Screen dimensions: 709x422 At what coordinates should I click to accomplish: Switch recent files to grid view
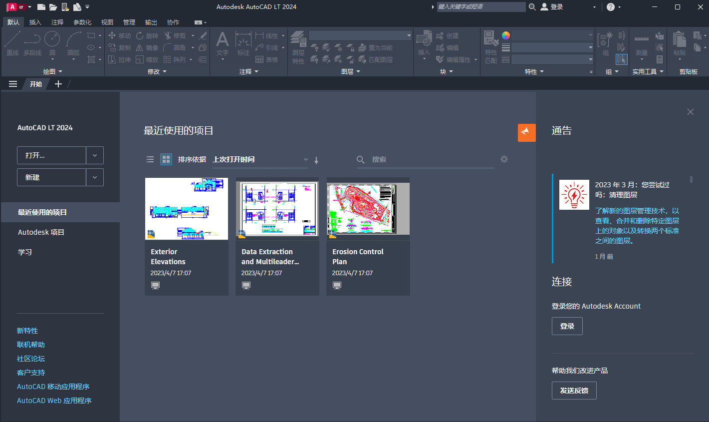166,159
